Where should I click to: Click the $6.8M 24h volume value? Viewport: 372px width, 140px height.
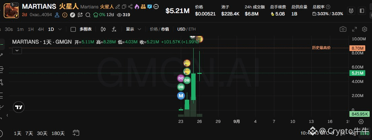252,14
